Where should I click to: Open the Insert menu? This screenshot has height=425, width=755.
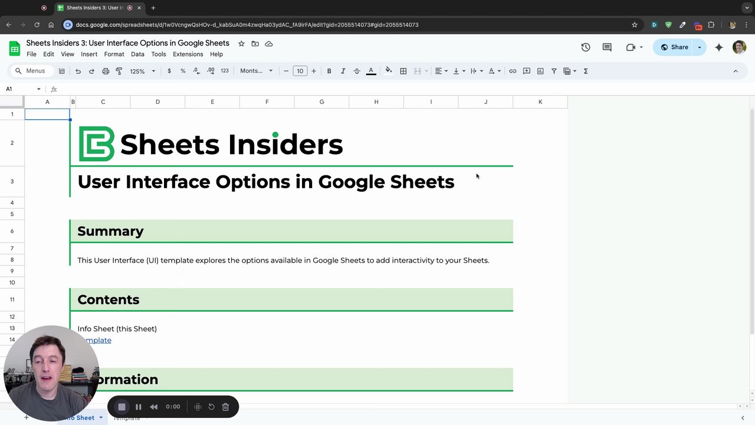[89, 54]
